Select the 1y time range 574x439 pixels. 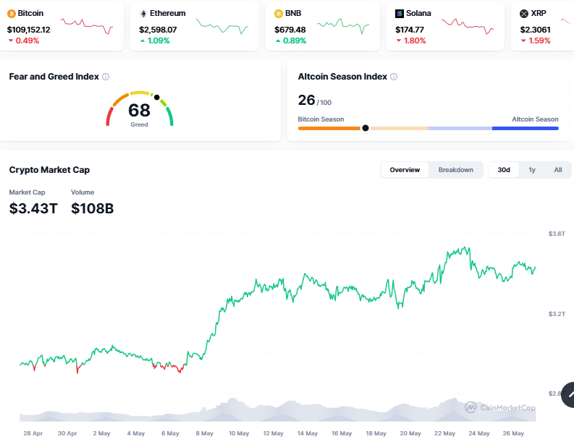(x=532, y=170)
